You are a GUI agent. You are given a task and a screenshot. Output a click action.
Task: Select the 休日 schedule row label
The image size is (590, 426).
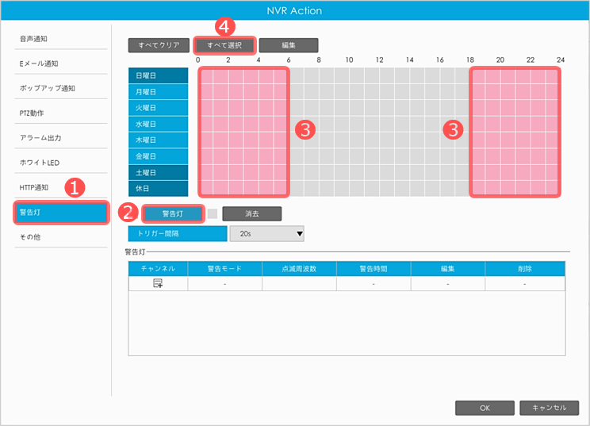tap(159, 188)
